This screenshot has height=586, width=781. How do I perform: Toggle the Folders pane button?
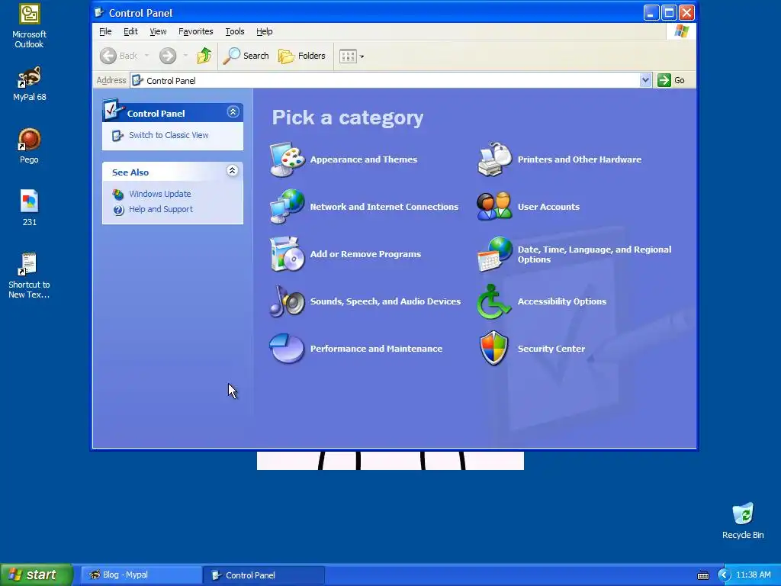tap(302, 56)
